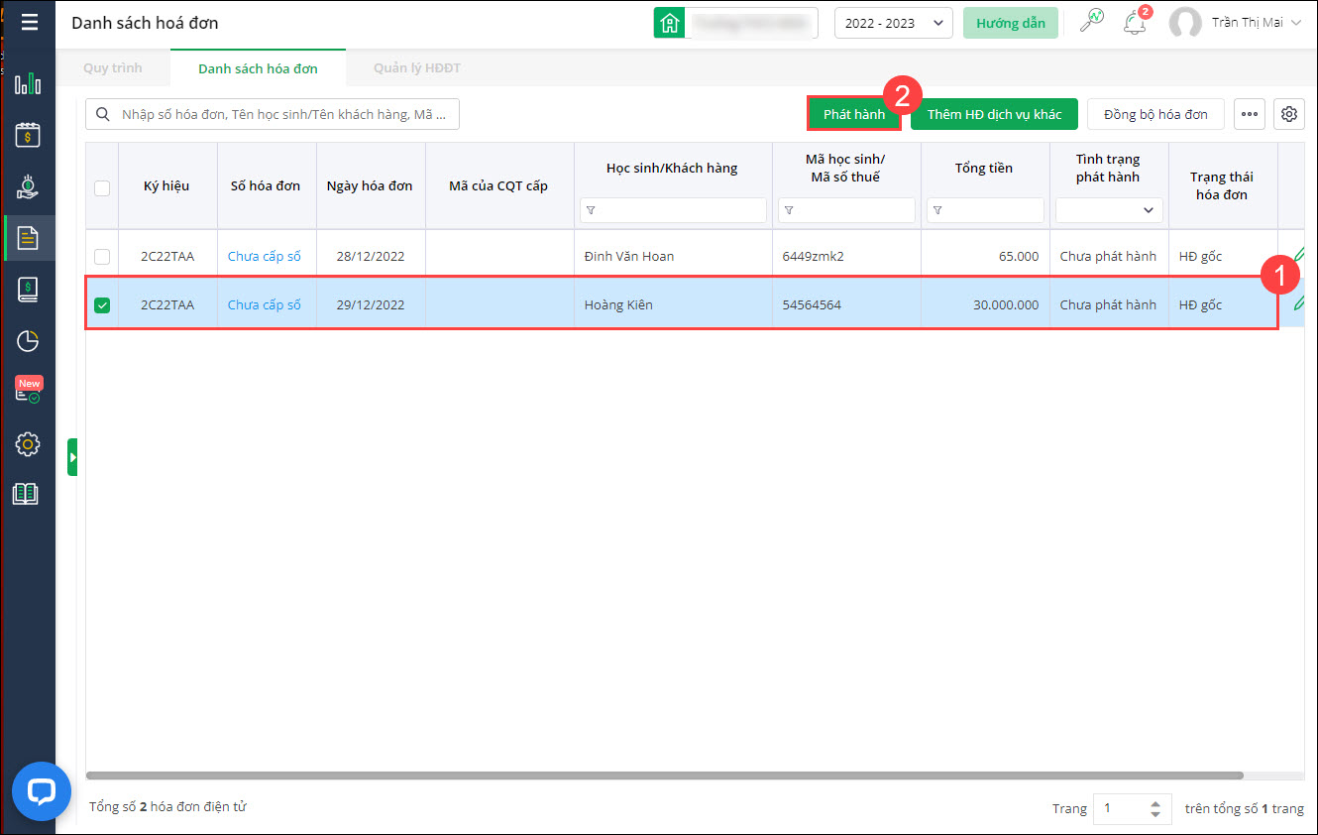This screenshot has height=835, width=1318.
Task: Click HĐ gốc in Đinh Văn Hoan's row
Action: pos(1201,256)
